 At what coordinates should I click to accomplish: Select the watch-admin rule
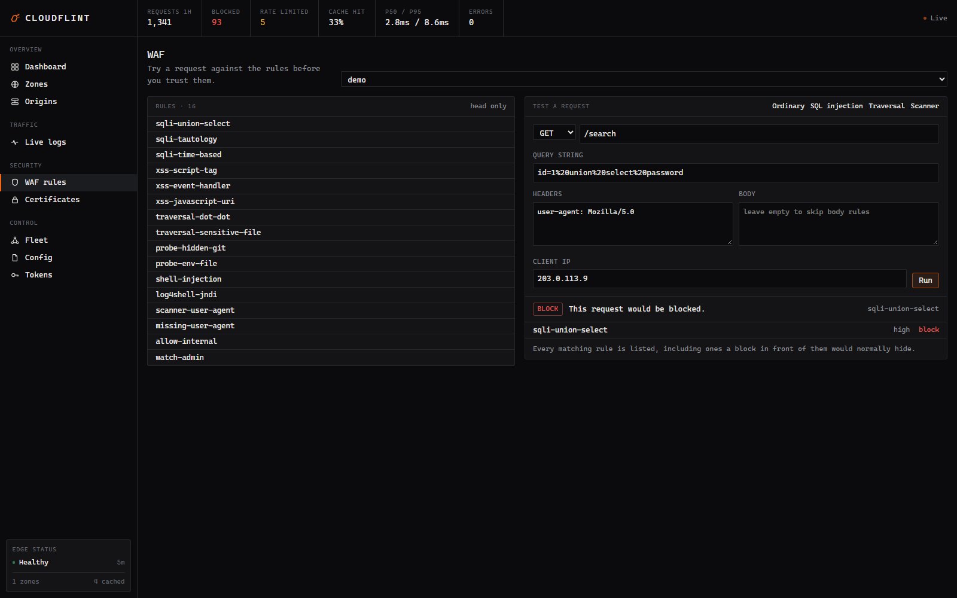point(331,358)
